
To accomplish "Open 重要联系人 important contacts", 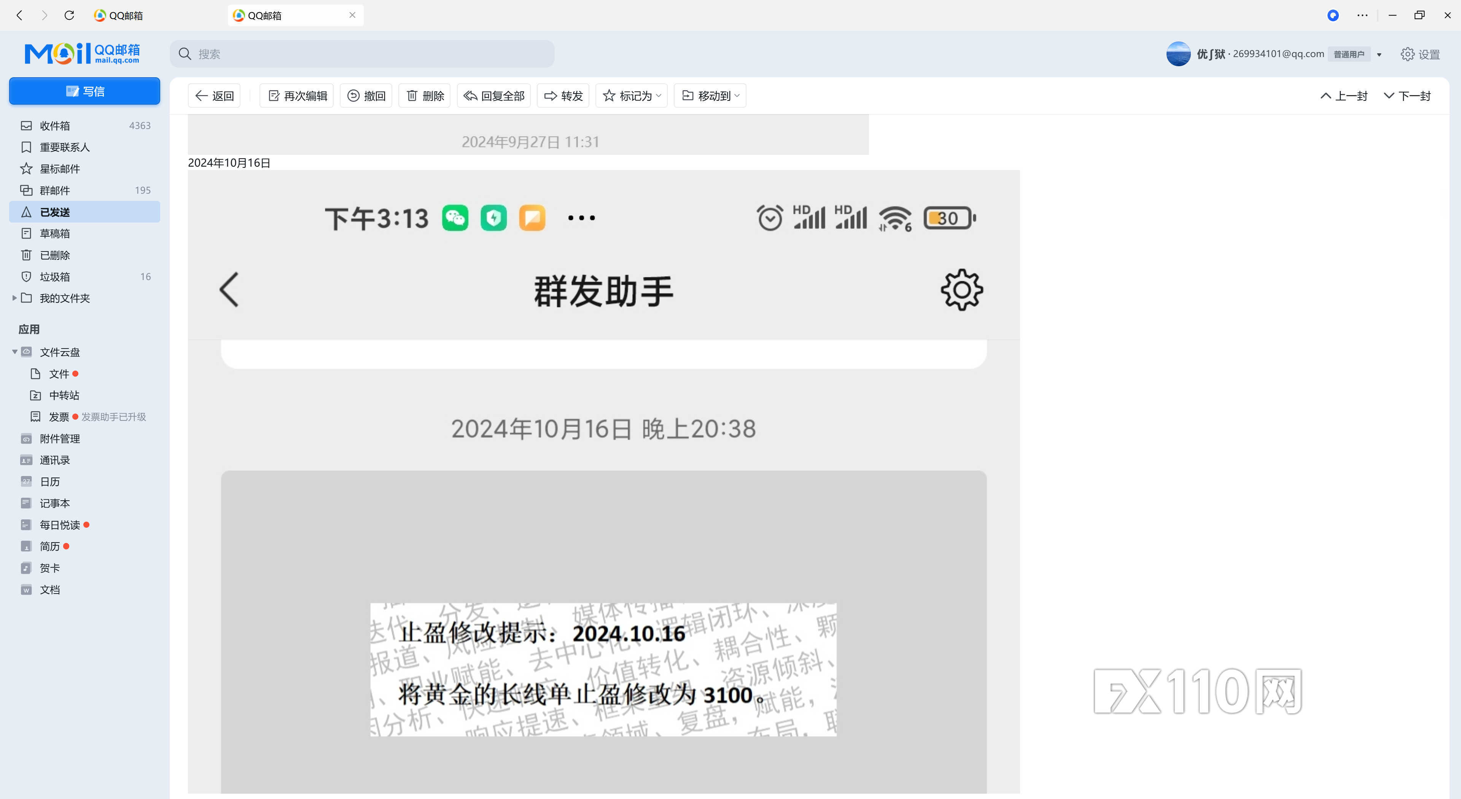I will (84, 147).
